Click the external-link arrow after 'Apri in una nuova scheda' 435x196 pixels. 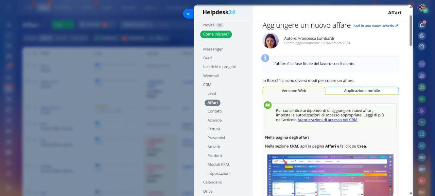[397, 26]
